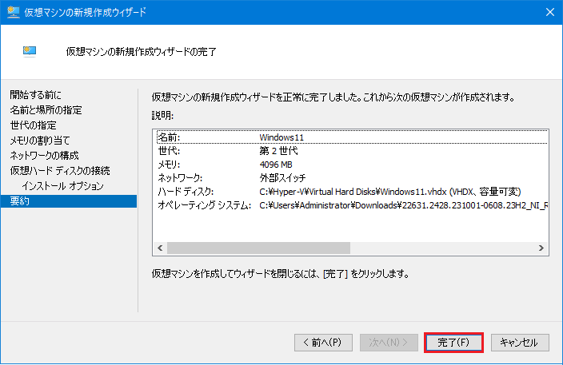The image size is (563, 365).
Task: Click the title bar text 仮想マシンの新規作成ウィザード
Action: pyautogui.click(x=85, y=12)
